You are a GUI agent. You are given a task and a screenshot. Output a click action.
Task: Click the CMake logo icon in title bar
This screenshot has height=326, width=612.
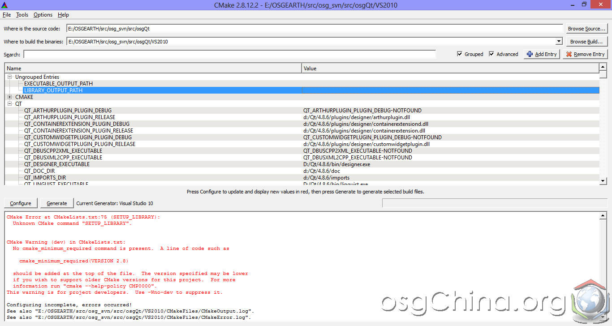(x=5, y=5)
